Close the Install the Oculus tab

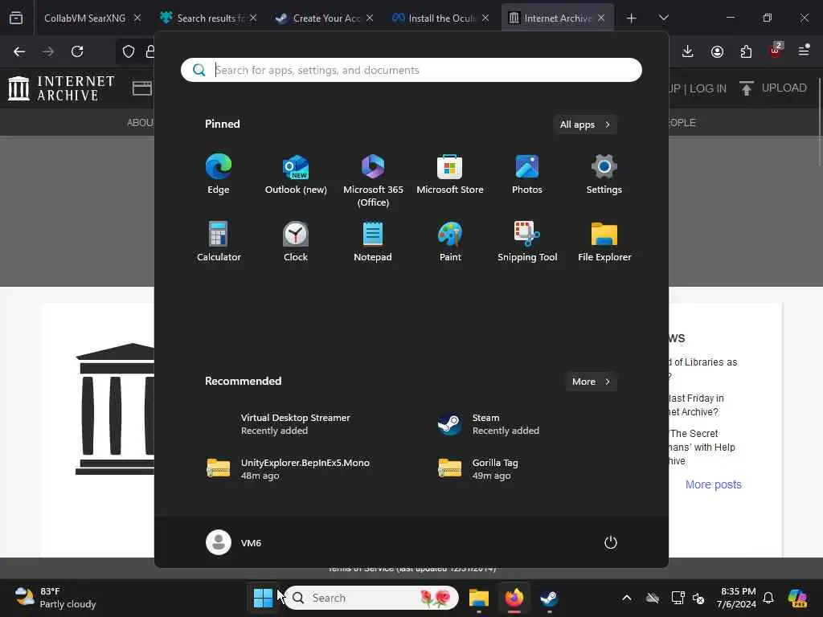[485, 18]
